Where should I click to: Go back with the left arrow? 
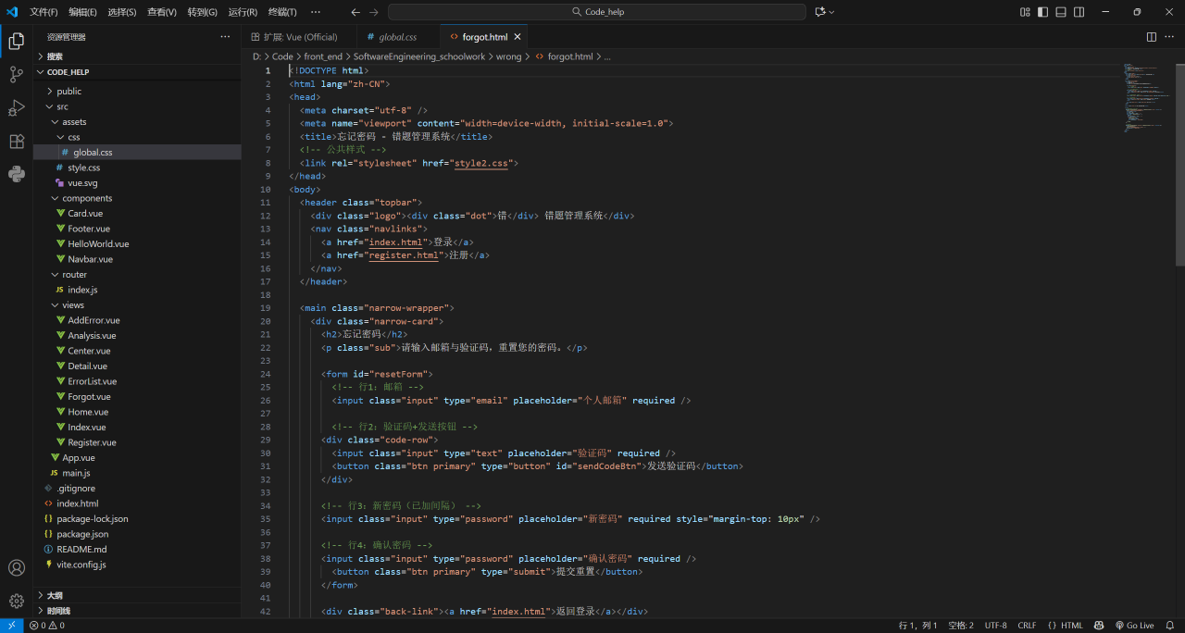(355, 12)
